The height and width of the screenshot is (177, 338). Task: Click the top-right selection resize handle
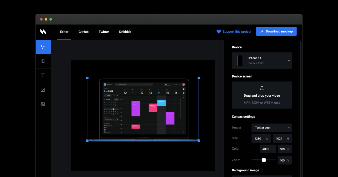click(x=199, y=78)
